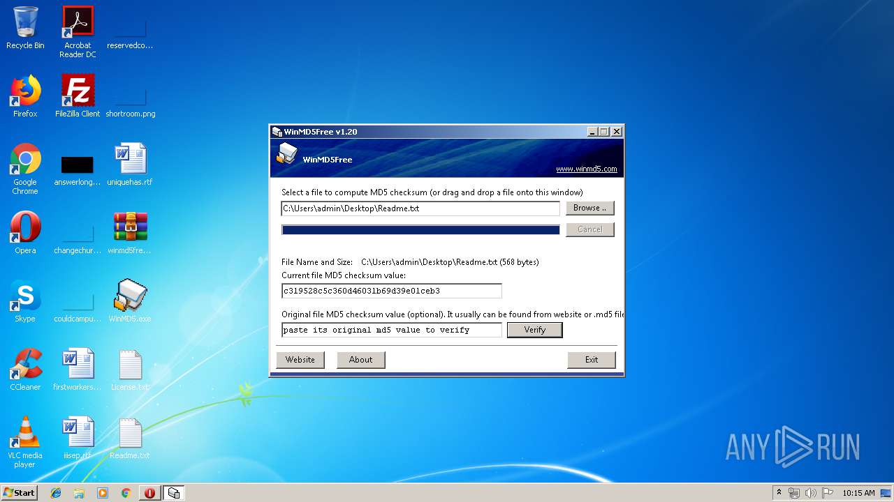Click the greyed-out Cancel button
This screenshot has height=502, width=894.
coord(589,229)
